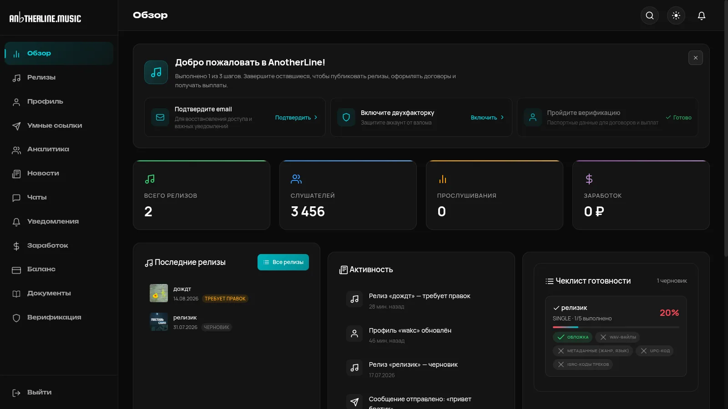Viewport: 728px width, 409px height.
Task: Open Документы sidebar item
Action: (x=59, y=293)
